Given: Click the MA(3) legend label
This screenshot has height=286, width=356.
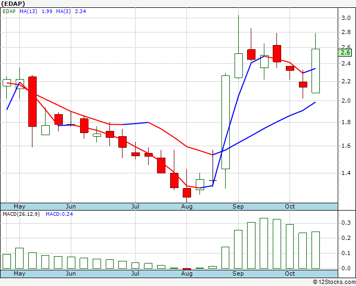Looking at the screenshot, I should (63, 11).
